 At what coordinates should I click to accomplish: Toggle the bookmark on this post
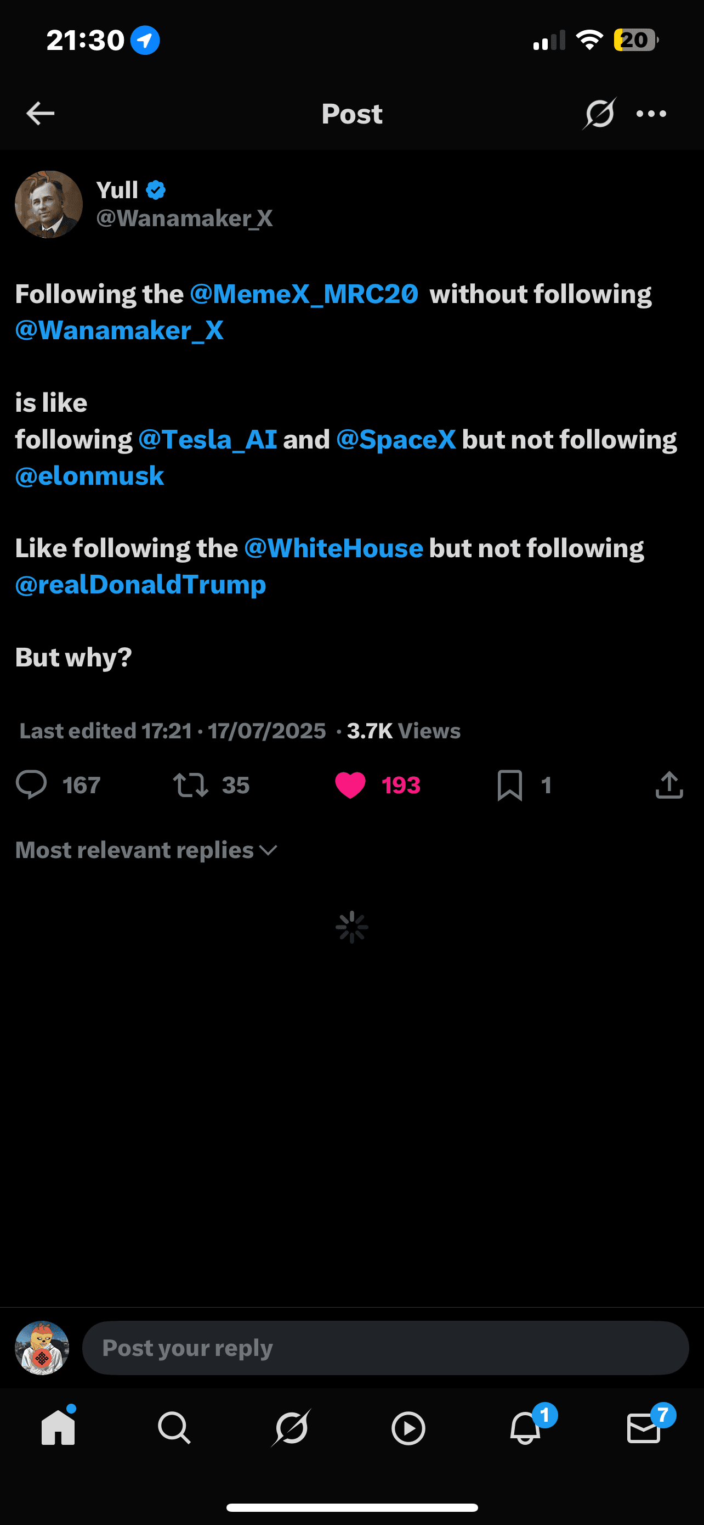tap(509, 785)
